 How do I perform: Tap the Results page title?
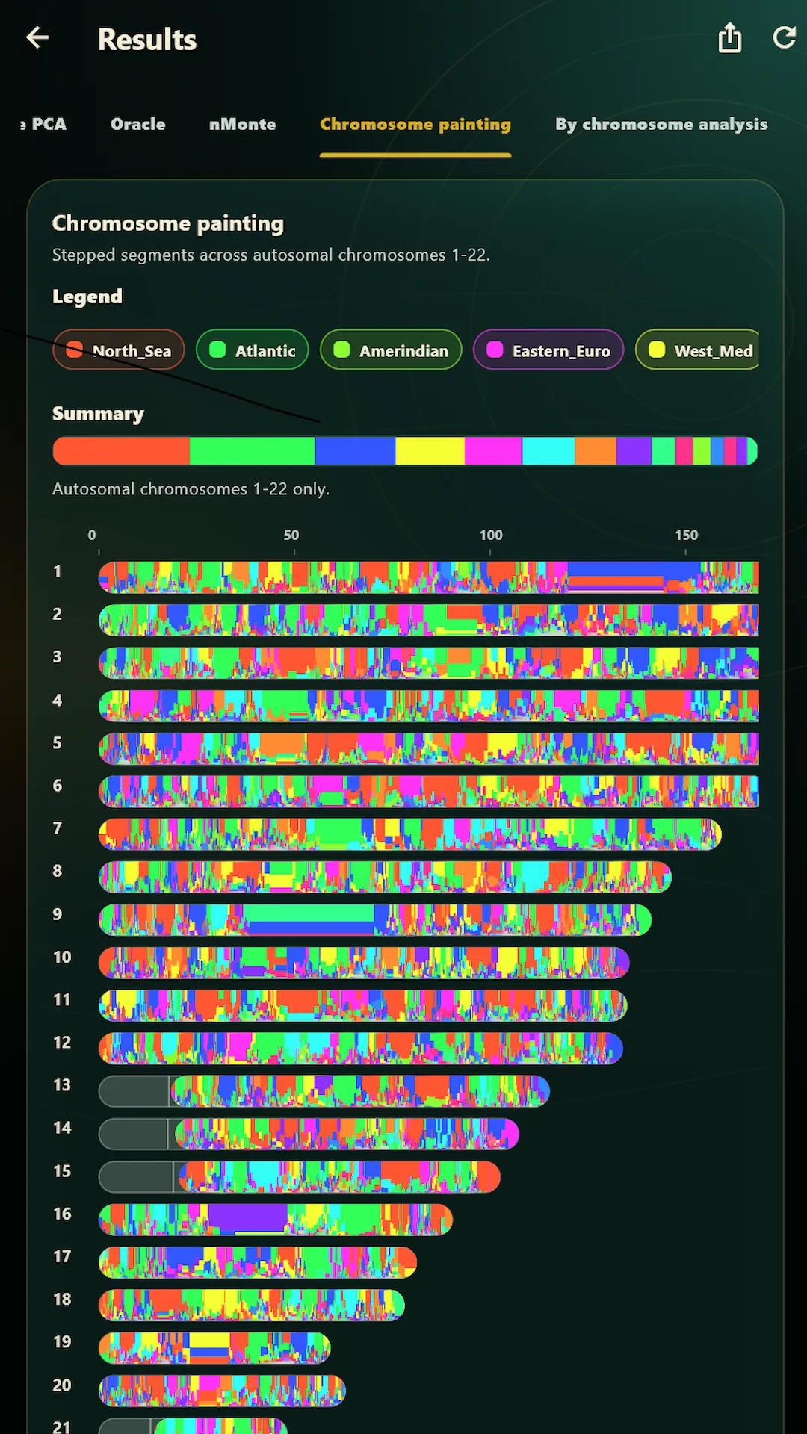click(147, 39)
